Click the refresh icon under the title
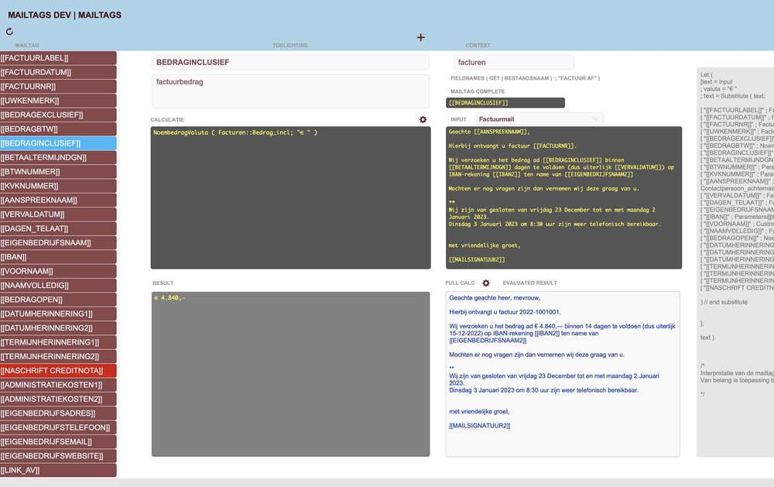The image size is (774, 487). point(9,32)
